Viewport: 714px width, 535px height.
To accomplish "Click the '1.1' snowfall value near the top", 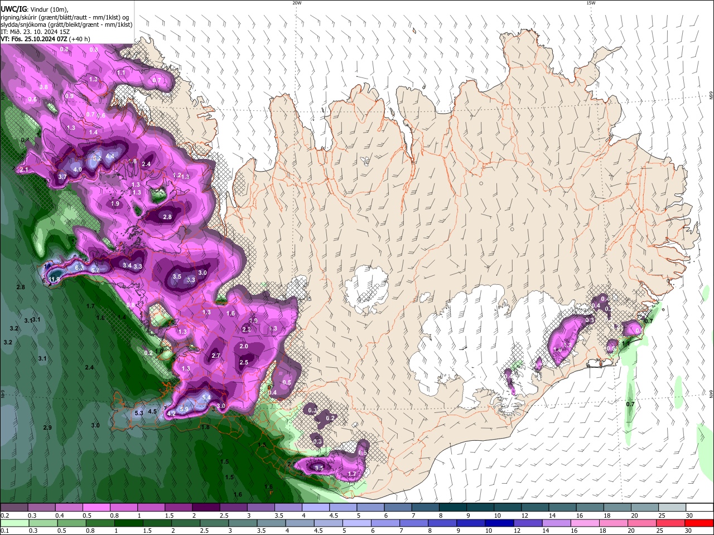I will tap(121, 73).
